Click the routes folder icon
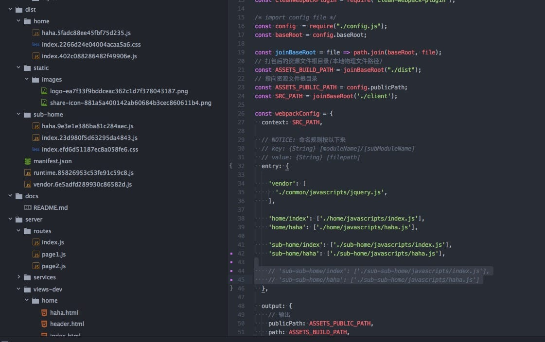545x342 pixels. tap(27, 231)
